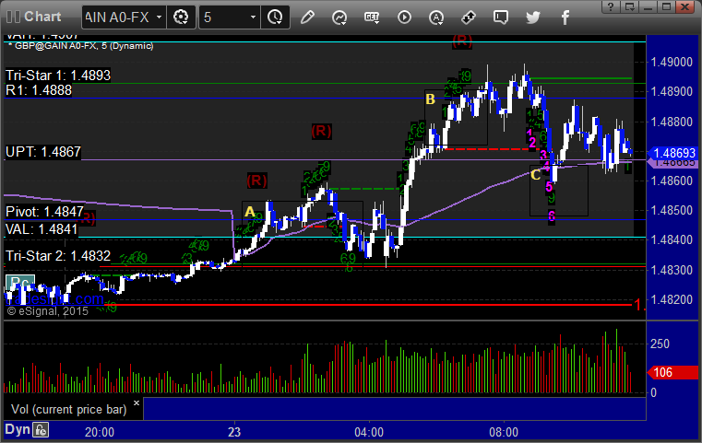Click the GBP@GAIN A0-FX, 5 (Dynamic) title
This screenshot has height=443, width=702.
point(81,46)
